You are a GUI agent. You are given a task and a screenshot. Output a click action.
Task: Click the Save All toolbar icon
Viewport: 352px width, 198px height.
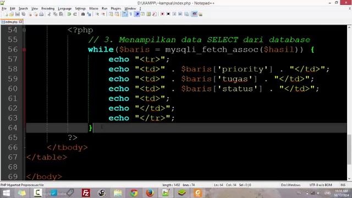[x=23, y=14]
